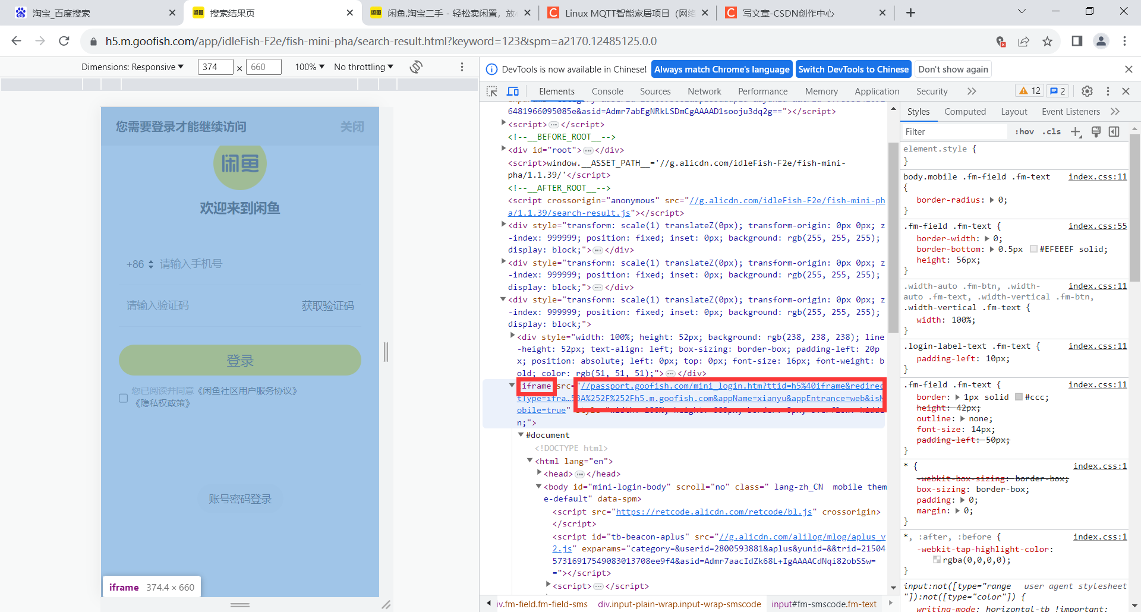1141x612 pixels.
Task: Toggle the device toolbar icon
Action: 513,91
